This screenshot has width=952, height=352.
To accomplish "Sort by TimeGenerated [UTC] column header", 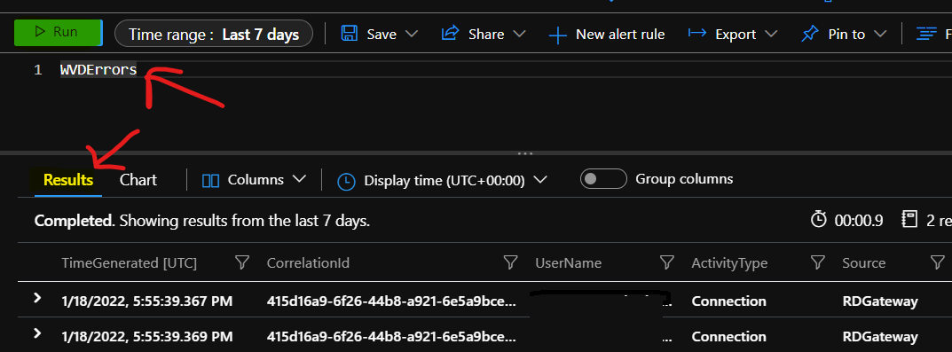I will coord(130,262).
